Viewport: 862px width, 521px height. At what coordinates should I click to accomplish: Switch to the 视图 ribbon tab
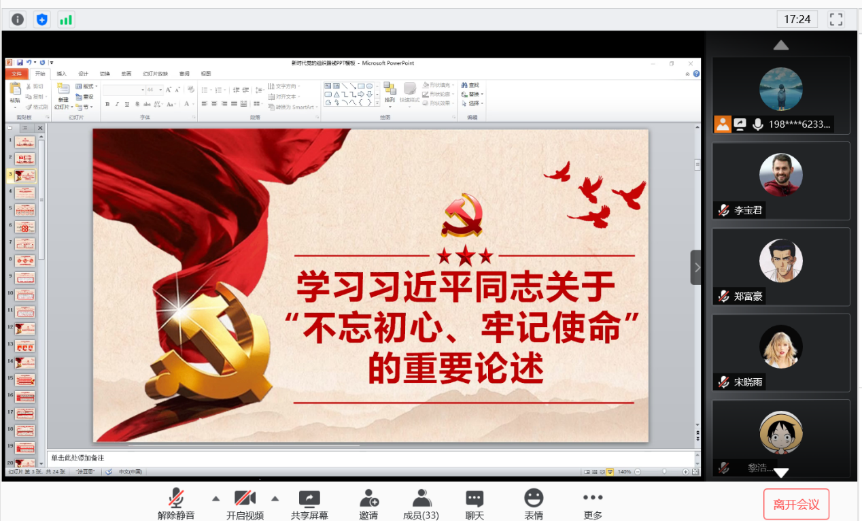pos(206,73)
